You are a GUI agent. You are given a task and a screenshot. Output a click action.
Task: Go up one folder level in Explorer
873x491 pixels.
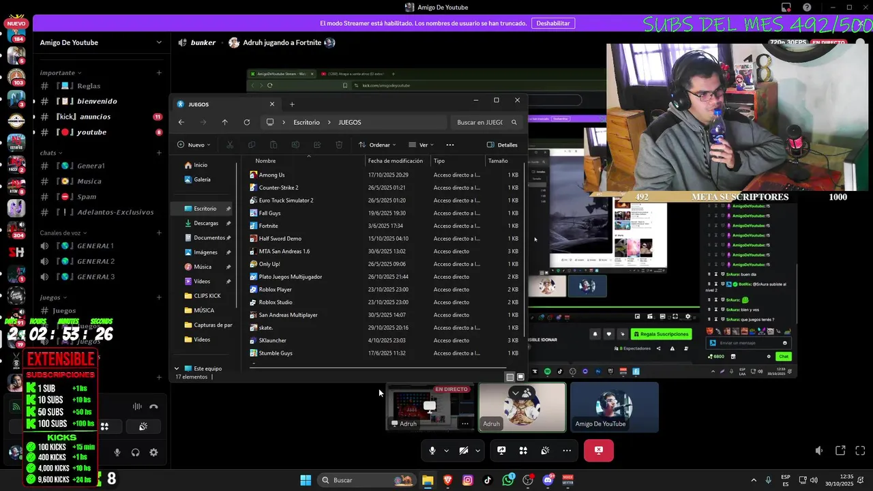224,122
